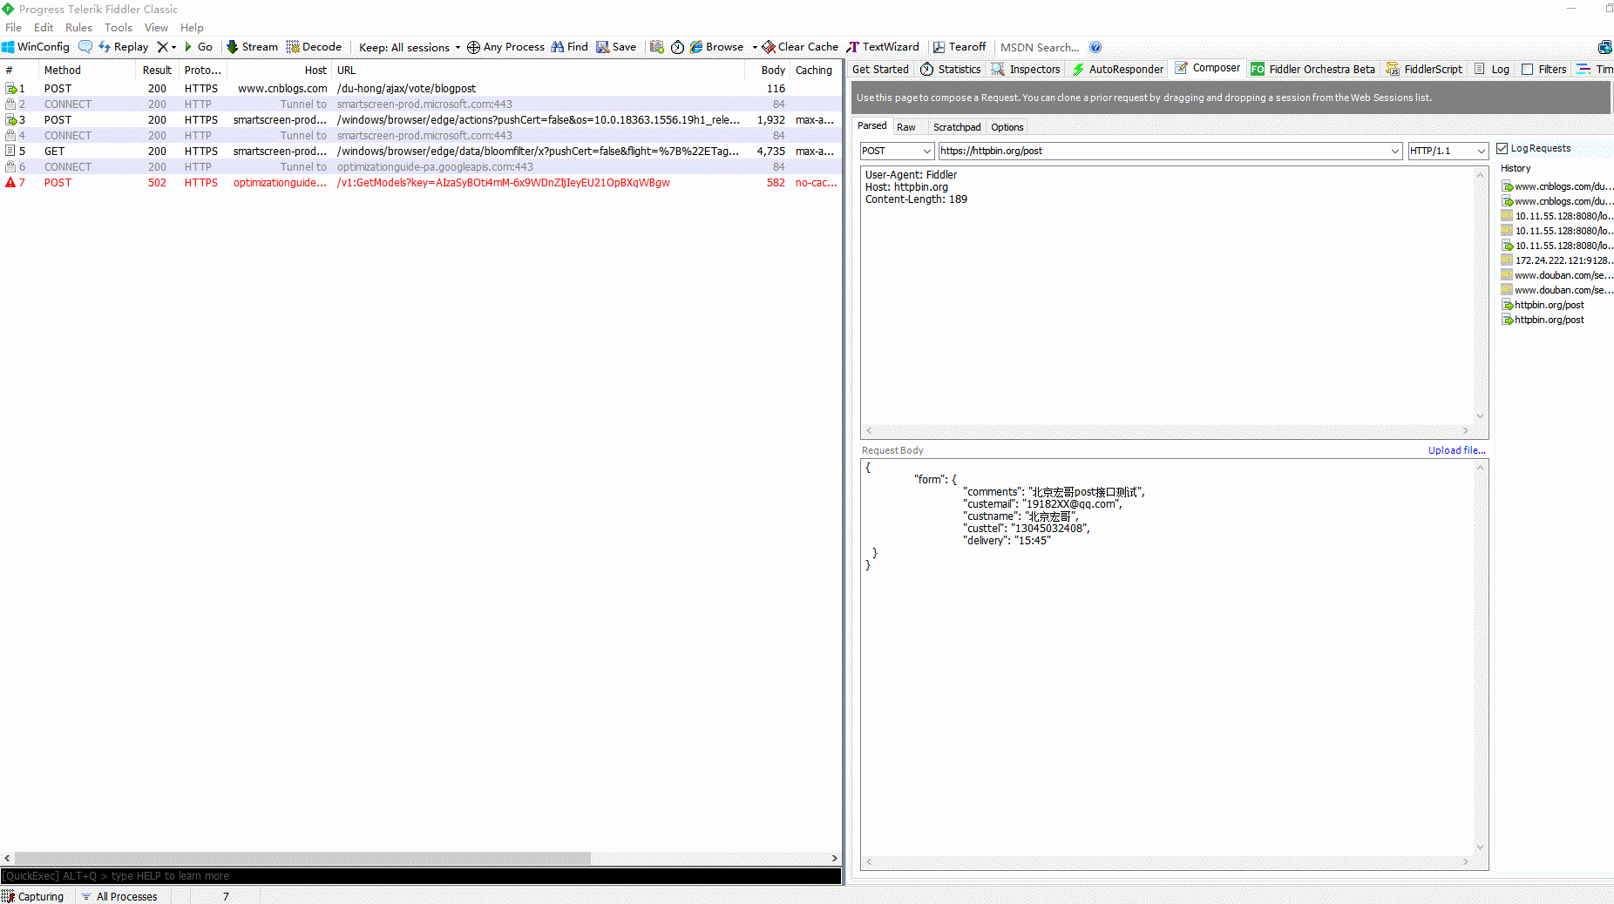Toggle the Log Requests checkbox

click(1502, 149)
